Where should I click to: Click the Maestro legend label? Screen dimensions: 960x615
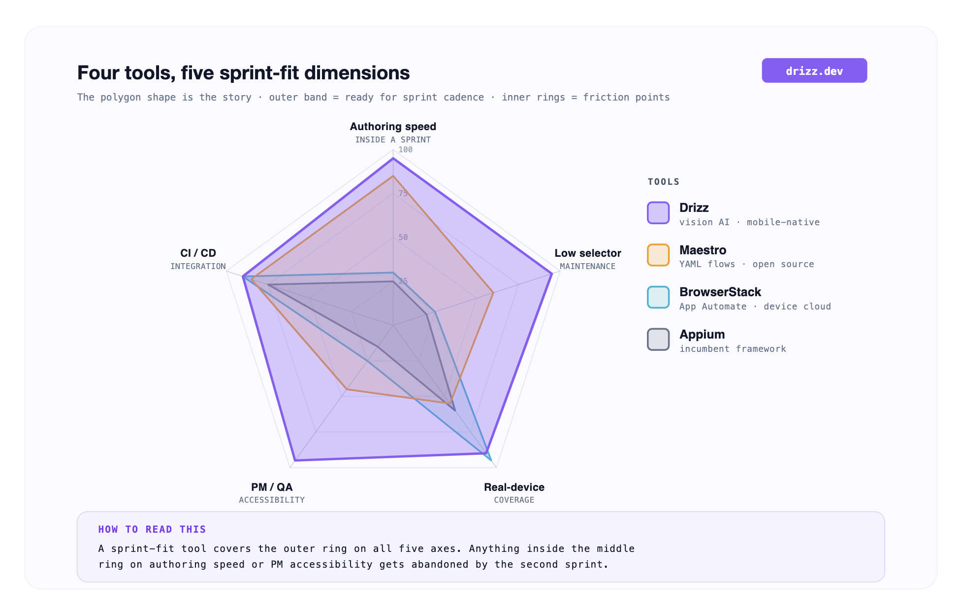pyautogui.click(x=703, y=250)
